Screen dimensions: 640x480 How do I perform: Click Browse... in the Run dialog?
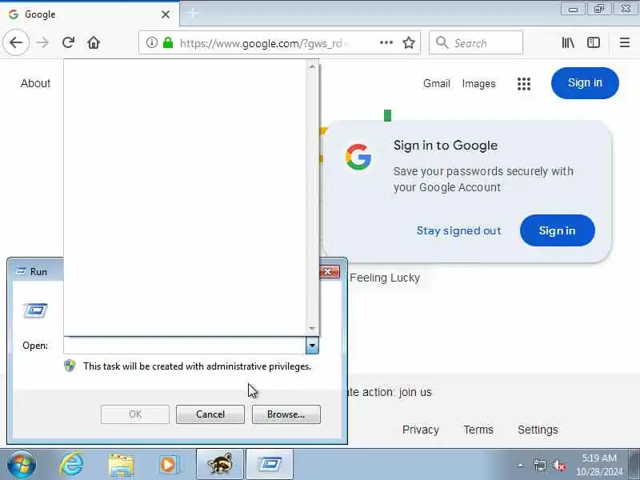point(286,414)
